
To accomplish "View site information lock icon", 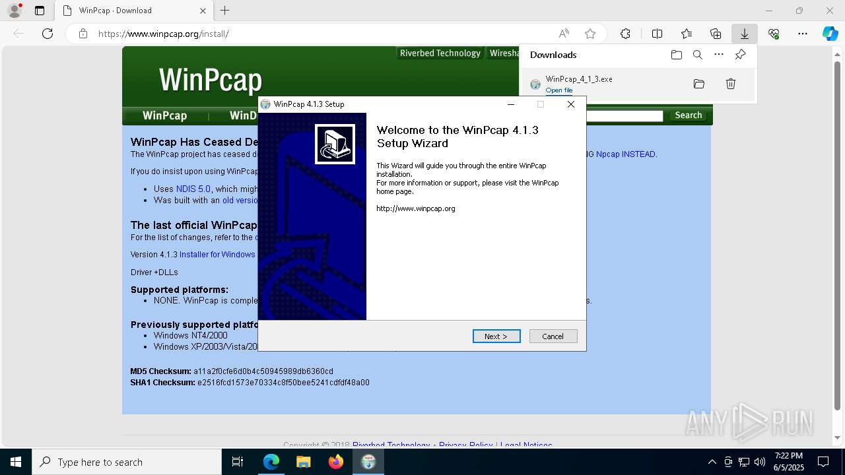I will (83, 34).
